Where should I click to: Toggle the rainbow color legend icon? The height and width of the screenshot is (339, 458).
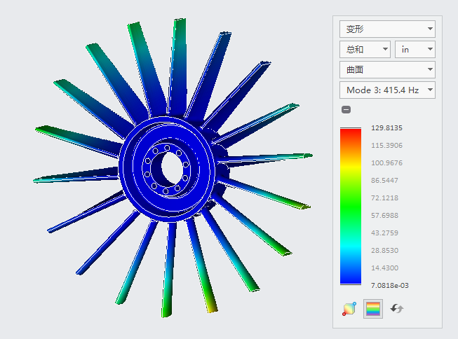click(373, 309)
